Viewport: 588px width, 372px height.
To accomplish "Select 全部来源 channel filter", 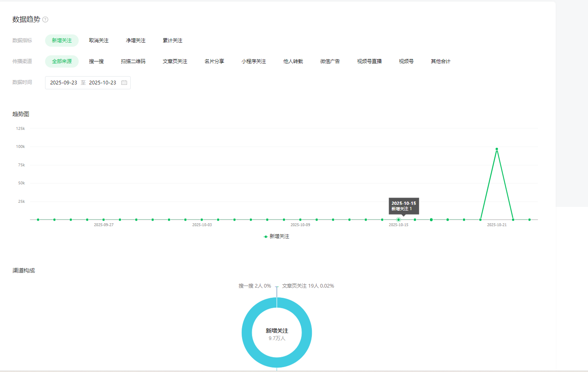I will [62, 61].
